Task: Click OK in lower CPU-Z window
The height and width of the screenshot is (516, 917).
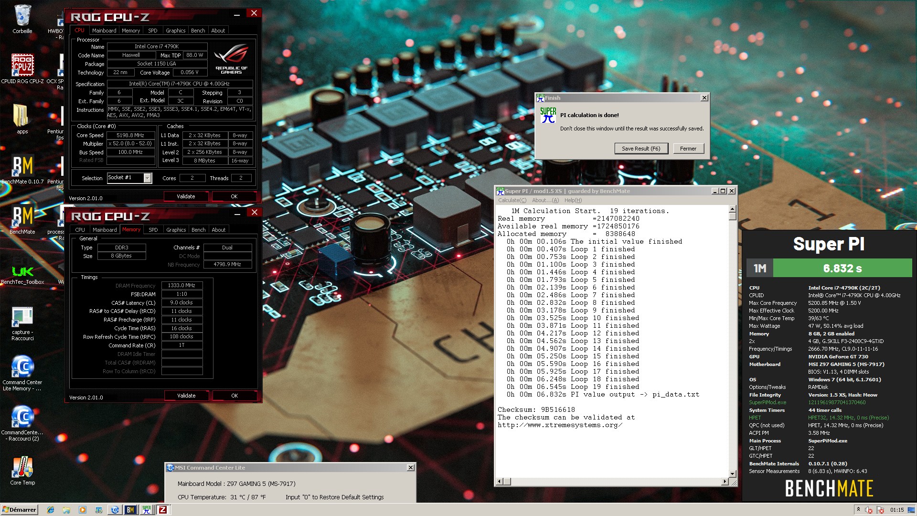Action: click(235, 396)
